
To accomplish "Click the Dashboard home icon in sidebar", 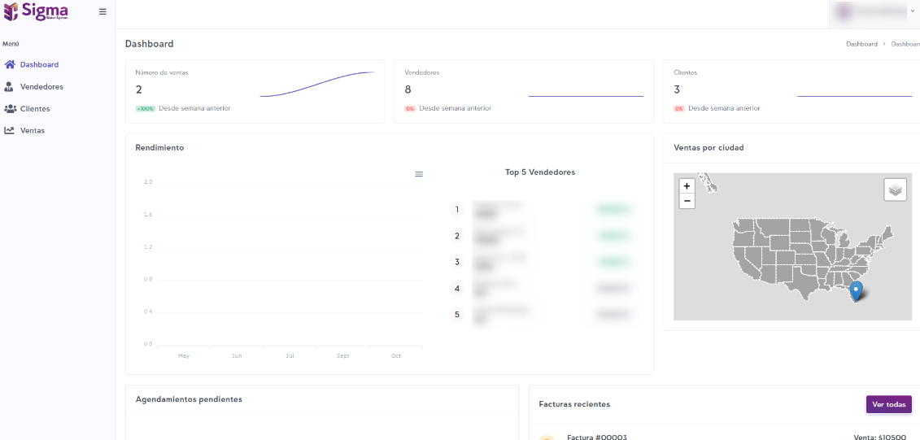I will pyautogui.click(x=10, y=64).
